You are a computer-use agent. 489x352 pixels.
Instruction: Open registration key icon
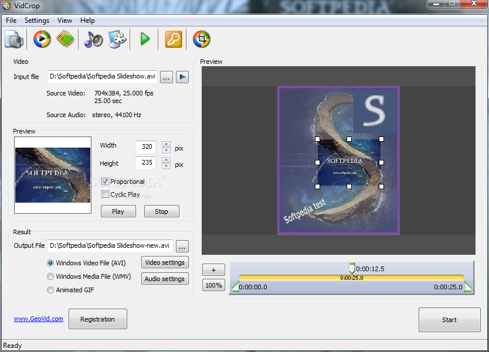click(174, 39)
